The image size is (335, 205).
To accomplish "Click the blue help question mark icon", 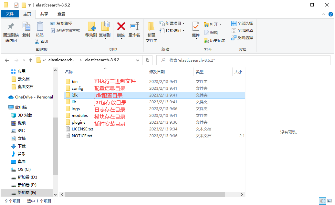I will click(331, 14).
